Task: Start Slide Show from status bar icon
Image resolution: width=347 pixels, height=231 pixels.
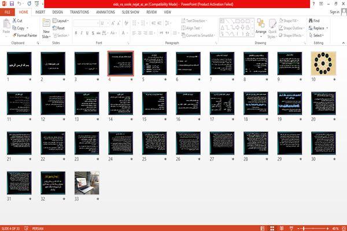Action: pyautogui.click(x=291, y=228)
